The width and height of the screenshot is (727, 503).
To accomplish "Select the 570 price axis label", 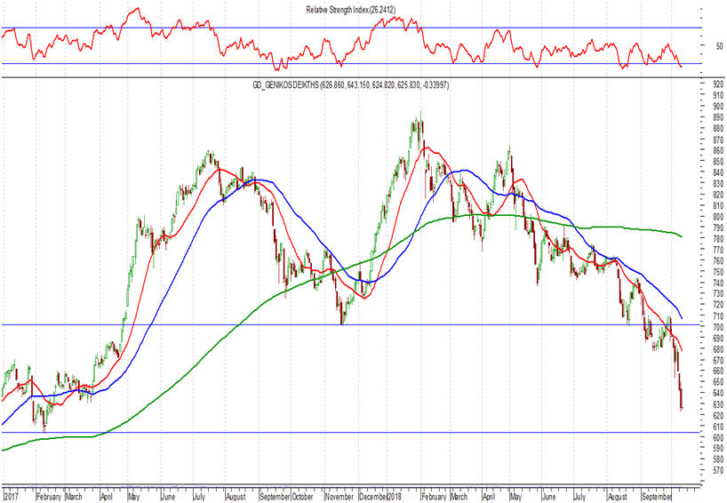I will point(708,470).
